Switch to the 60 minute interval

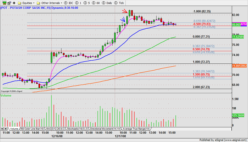[96, 3]
